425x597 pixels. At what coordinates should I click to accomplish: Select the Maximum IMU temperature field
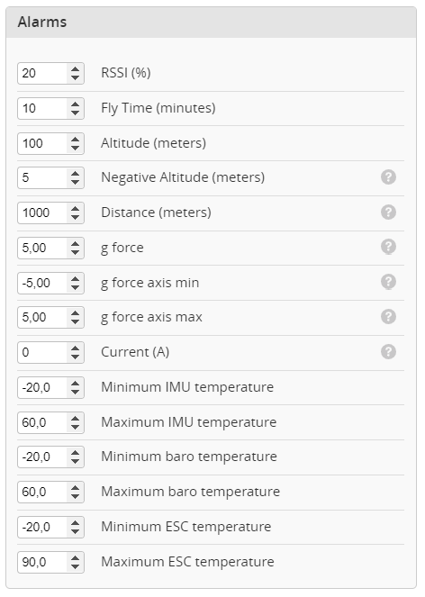[42, 422]
